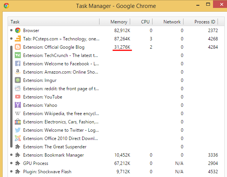Click the YouTube extension icon
The height and width of the screenshot is (177, 227).
(18, 97)
